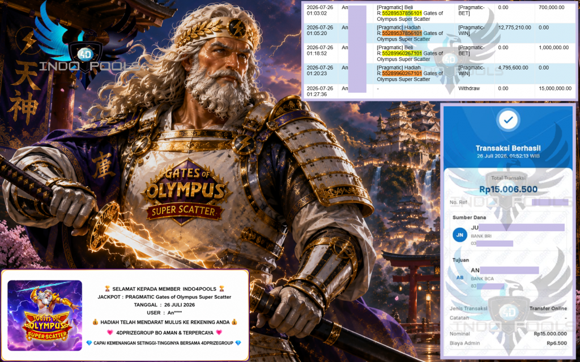The height and width of the screenshot is (362, 580).
Task: Click the No. Ref label
Action: (458, 202)
